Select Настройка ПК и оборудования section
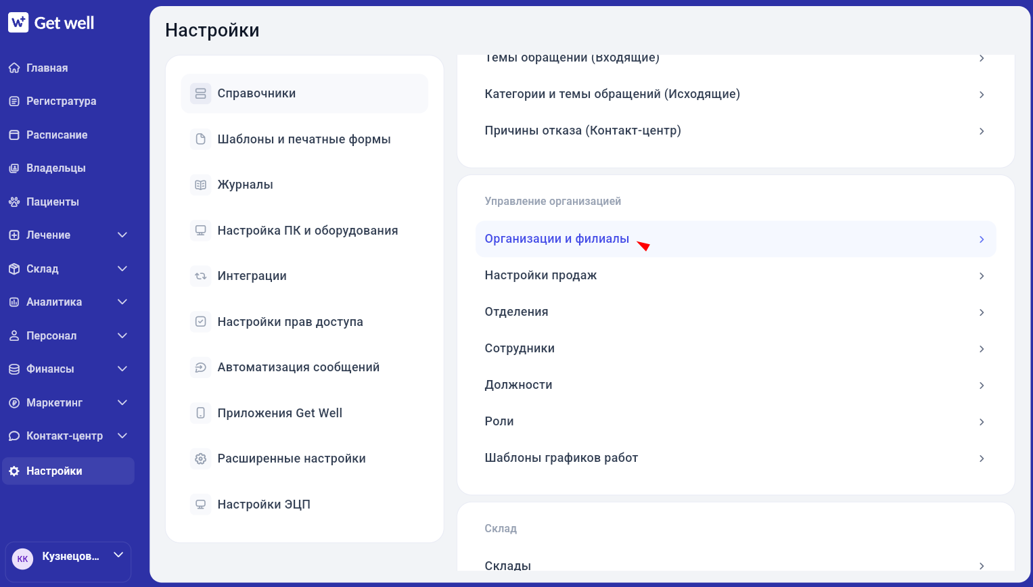 coord(304,231)
